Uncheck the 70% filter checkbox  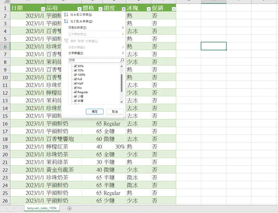(76, 70)
